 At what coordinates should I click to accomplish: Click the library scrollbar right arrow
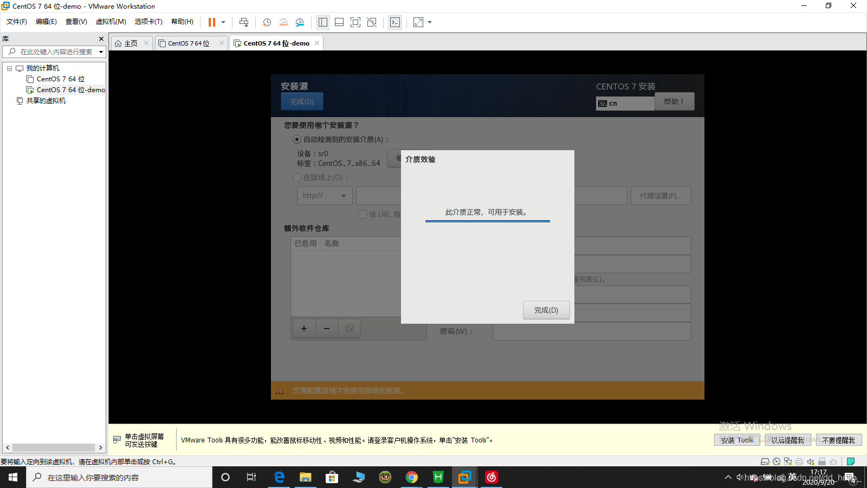[101, 447]
